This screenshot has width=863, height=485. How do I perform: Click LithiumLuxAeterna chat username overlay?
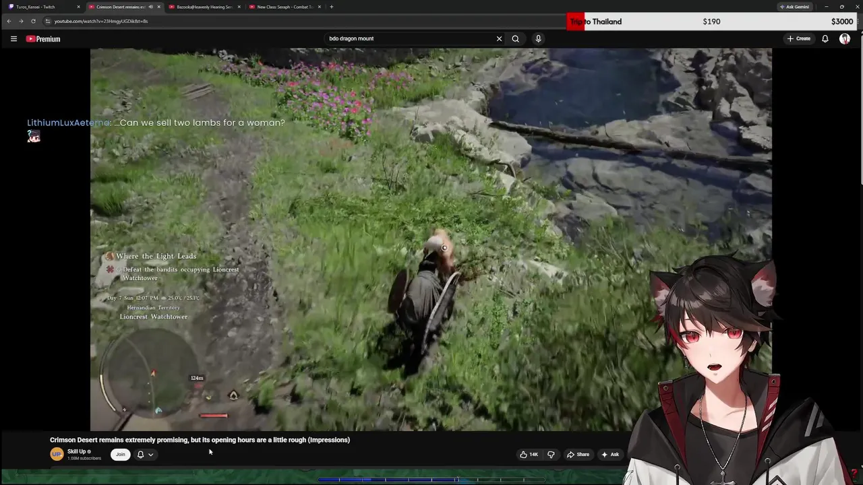click(x=68, y=123)
